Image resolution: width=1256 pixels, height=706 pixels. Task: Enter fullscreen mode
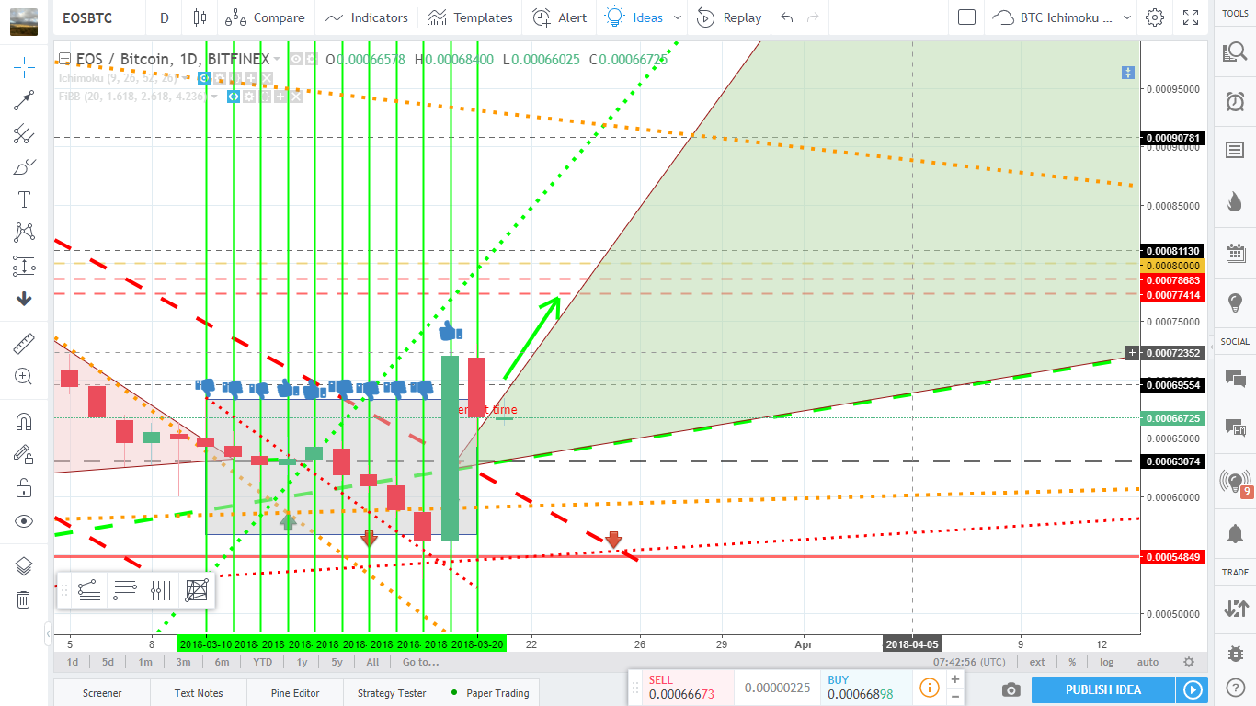coord(1191,17)
